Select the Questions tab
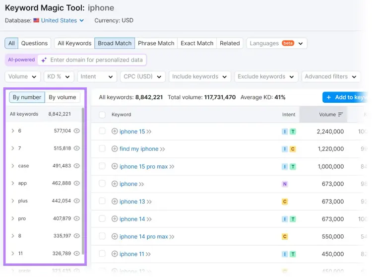372x277 pixels. click(x=34, y=44)
